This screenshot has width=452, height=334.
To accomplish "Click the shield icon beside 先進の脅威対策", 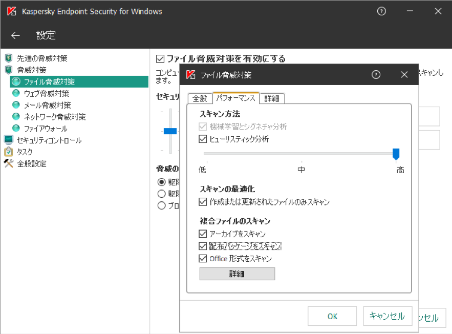I will [x=9, y=58].
